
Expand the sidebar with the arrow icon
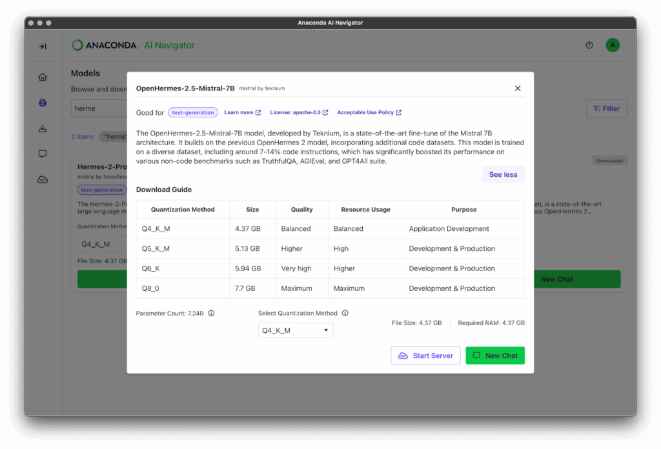tap(43, 46)
